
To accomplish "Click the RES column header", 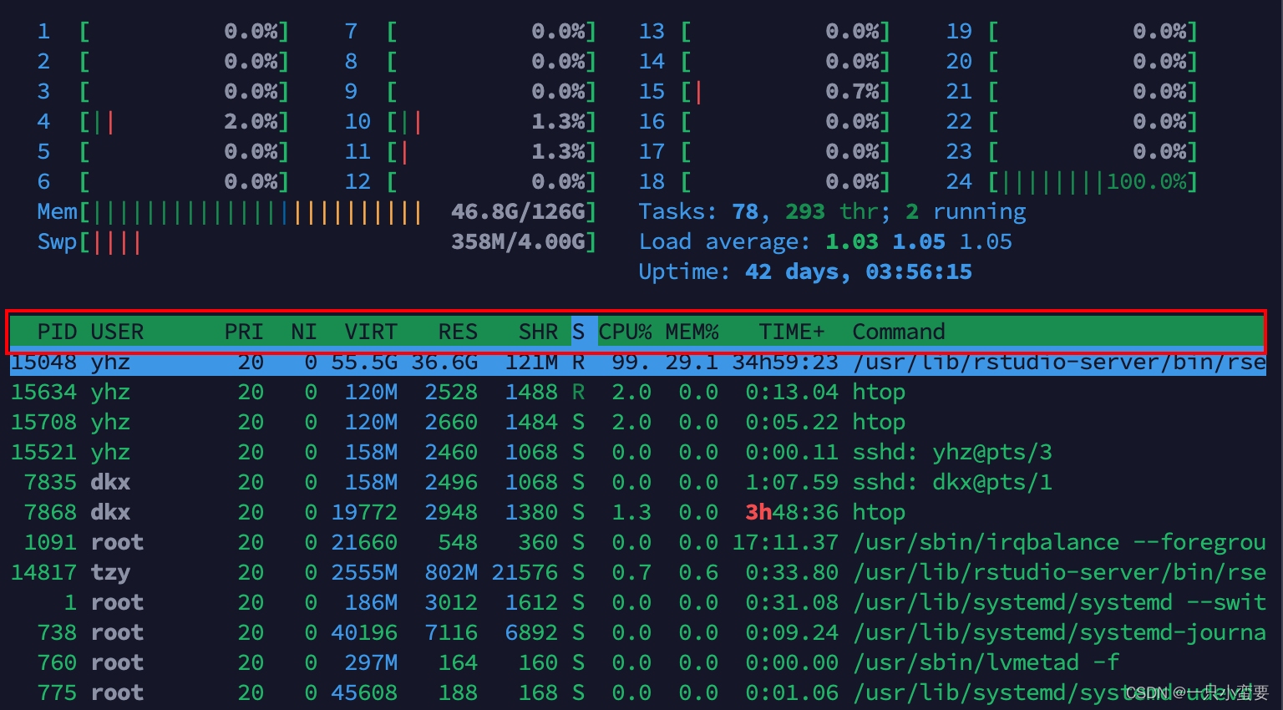I will point(457,332).
